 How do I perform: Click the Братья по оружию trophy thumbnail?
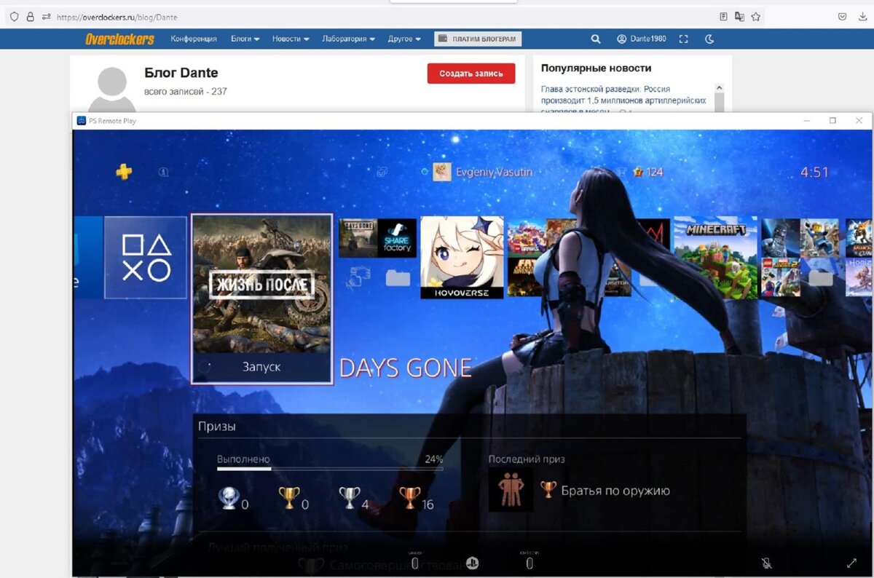pyautogui.click(x=510, y=489)
